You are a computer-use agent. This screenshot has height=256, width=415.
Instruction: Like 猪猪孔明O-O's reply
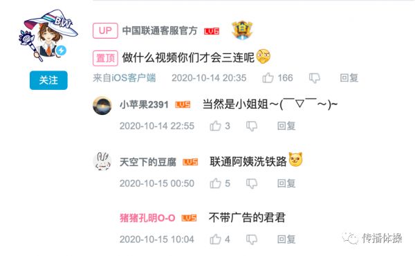tap(215, 239)
